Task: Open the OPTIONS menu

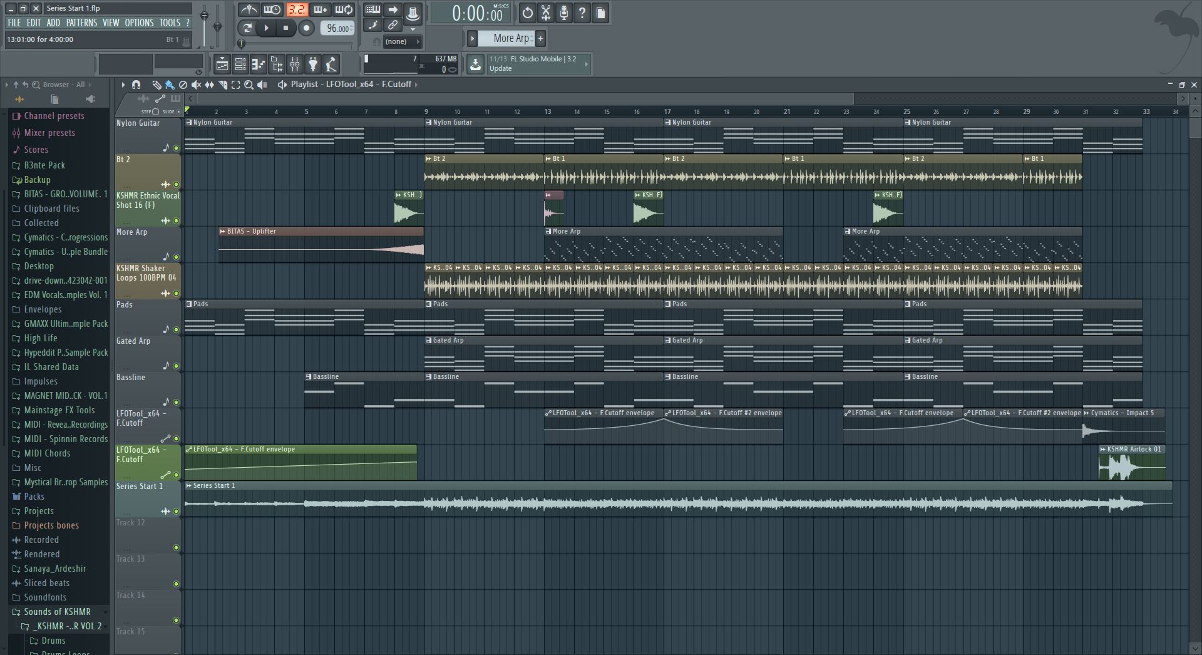Action: point(139,23)
